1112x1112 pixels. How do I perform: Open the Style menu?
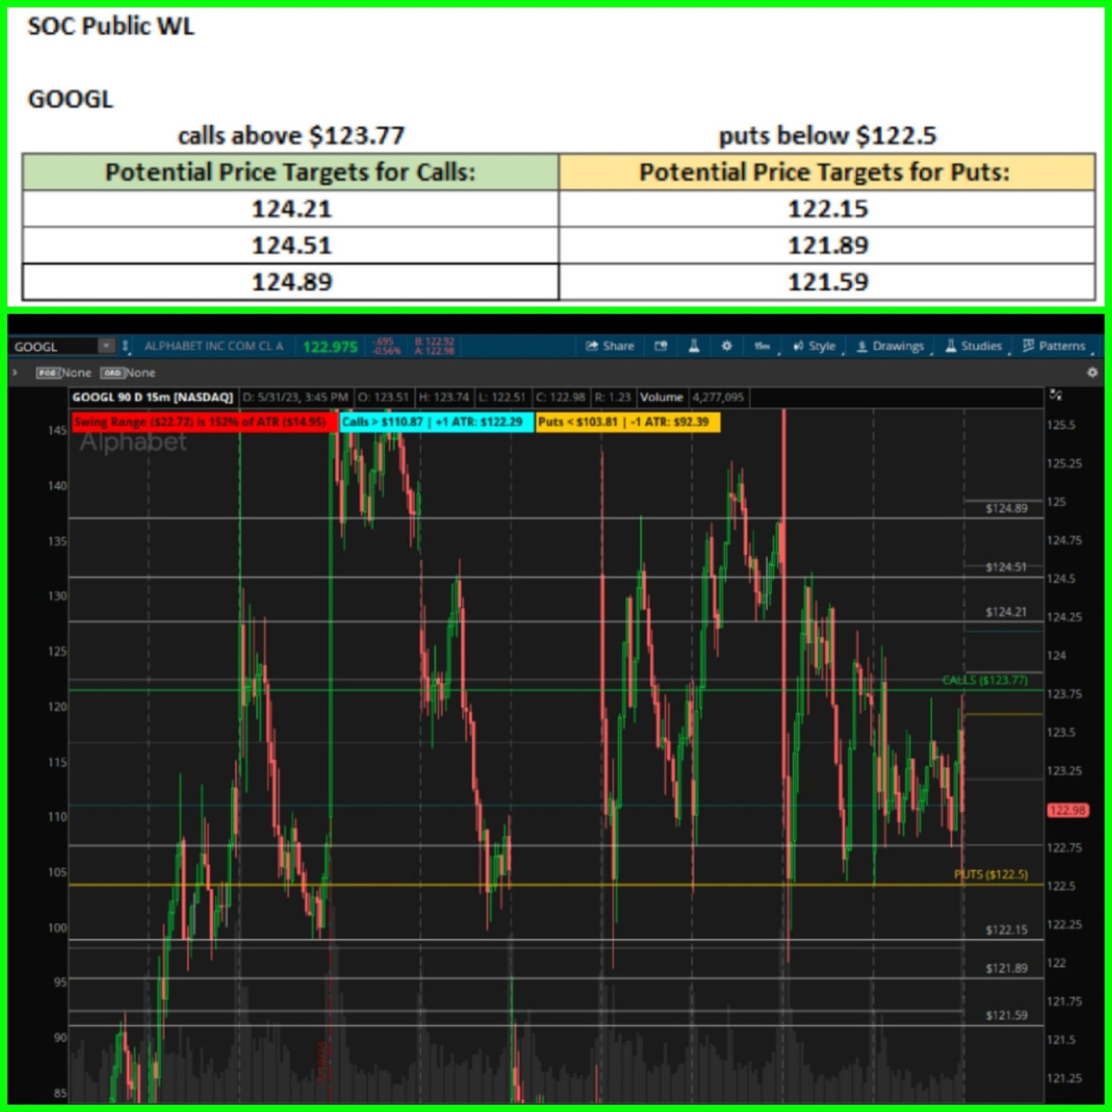coord(815,346)
